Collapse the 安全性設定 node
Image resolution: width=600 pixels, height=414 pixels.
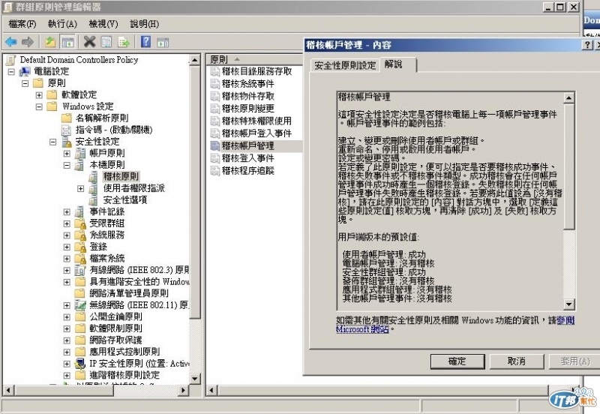point(52,142)
